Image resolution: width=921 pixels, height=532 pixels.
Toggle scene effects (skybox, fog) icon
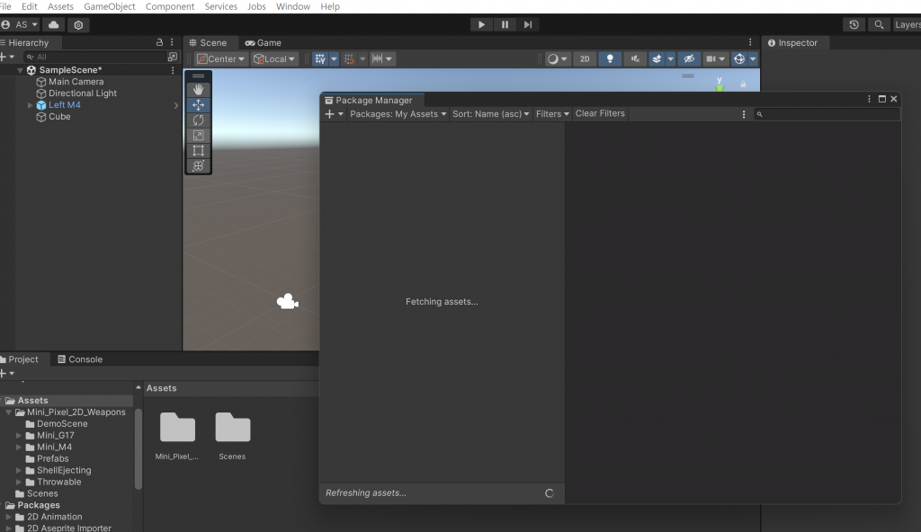point(657,58)
